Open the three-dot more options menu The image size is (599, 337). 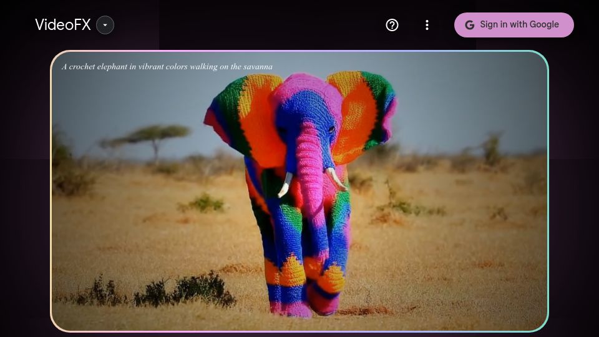[x=427, y=25]
